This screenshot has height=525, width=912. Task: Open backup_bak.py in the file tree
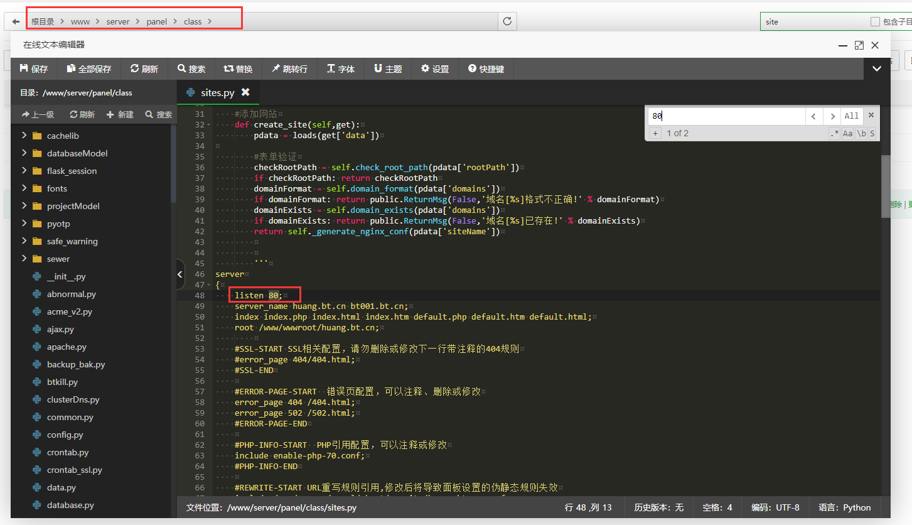point(76,364)
